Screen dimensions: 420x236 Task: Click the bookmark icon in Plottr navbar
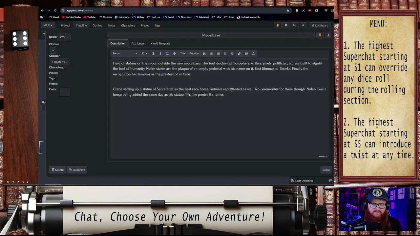pyautogui.click(x=286, y=25)
